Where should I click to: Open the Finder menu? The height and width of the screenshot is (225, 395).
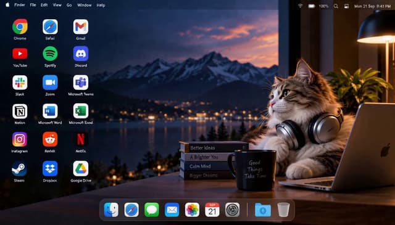[x=20, y=5]
